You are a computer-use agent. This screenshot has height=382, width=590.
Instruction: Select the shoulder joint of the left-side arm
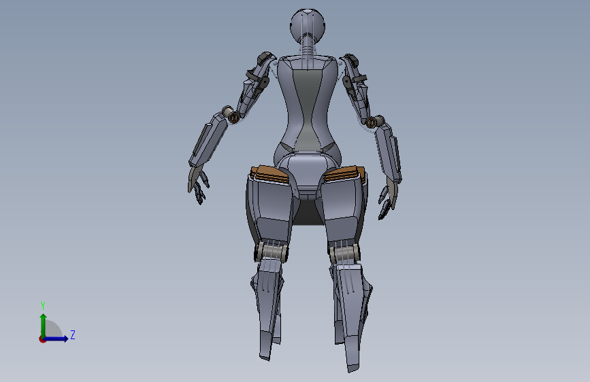click(266, 58)
